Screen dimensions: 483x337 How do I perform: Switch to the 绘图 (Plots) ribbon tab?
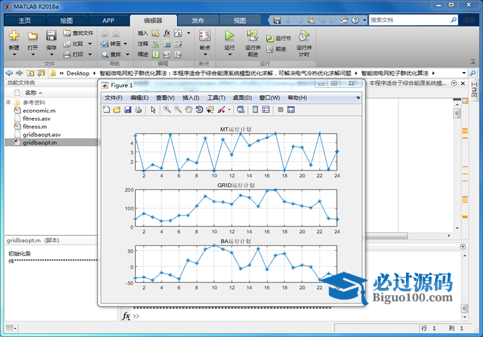pyautogui.click(x=67, y=20)
